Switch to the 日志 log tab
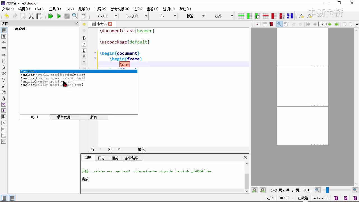359x202 pixels. [101, 158]
